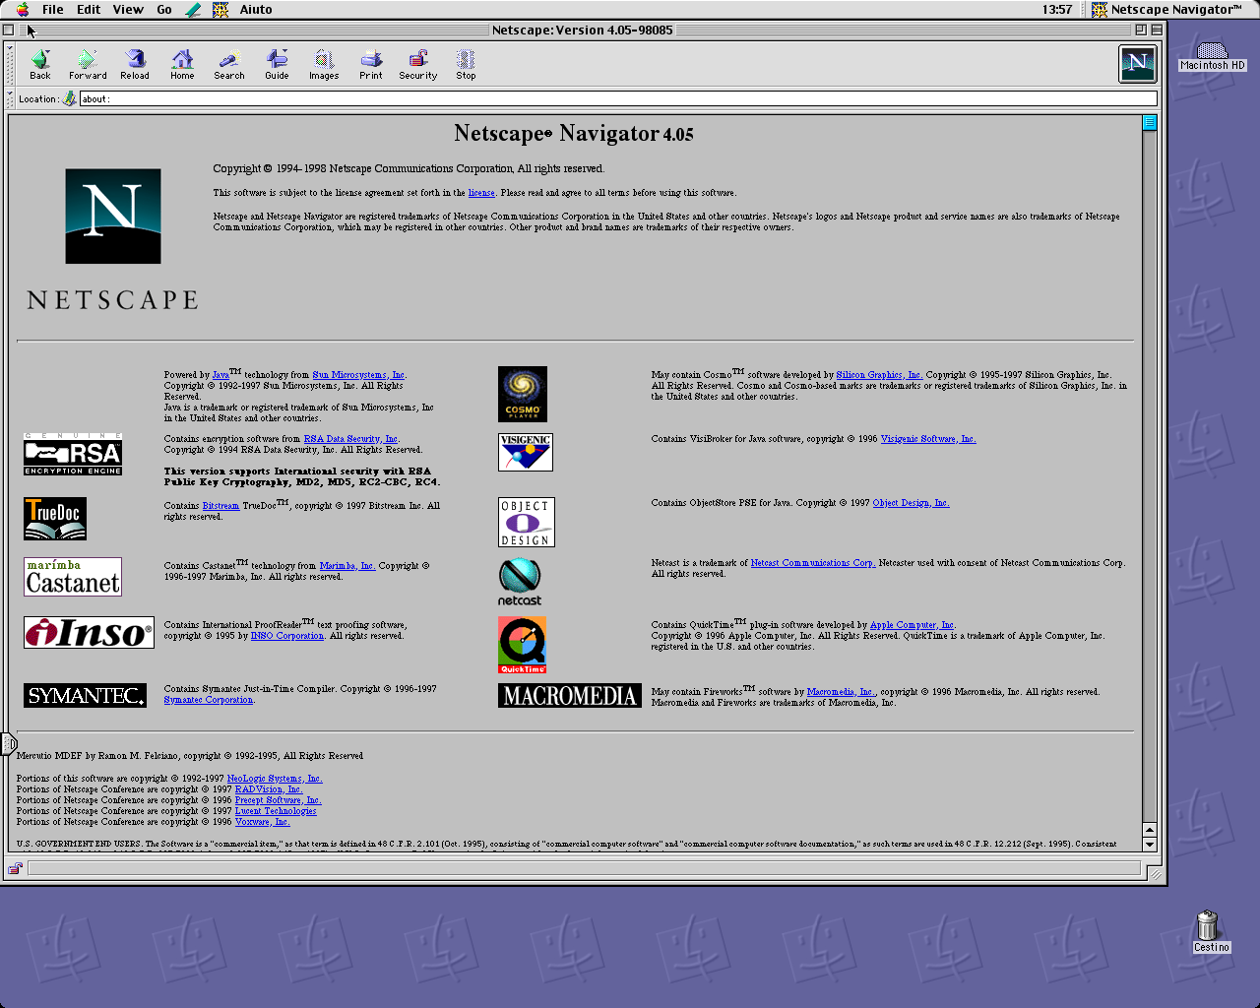1260x1008 pixels.
Task: Open the Sun Microsystems, Inc. link
Action: (359, 375)
